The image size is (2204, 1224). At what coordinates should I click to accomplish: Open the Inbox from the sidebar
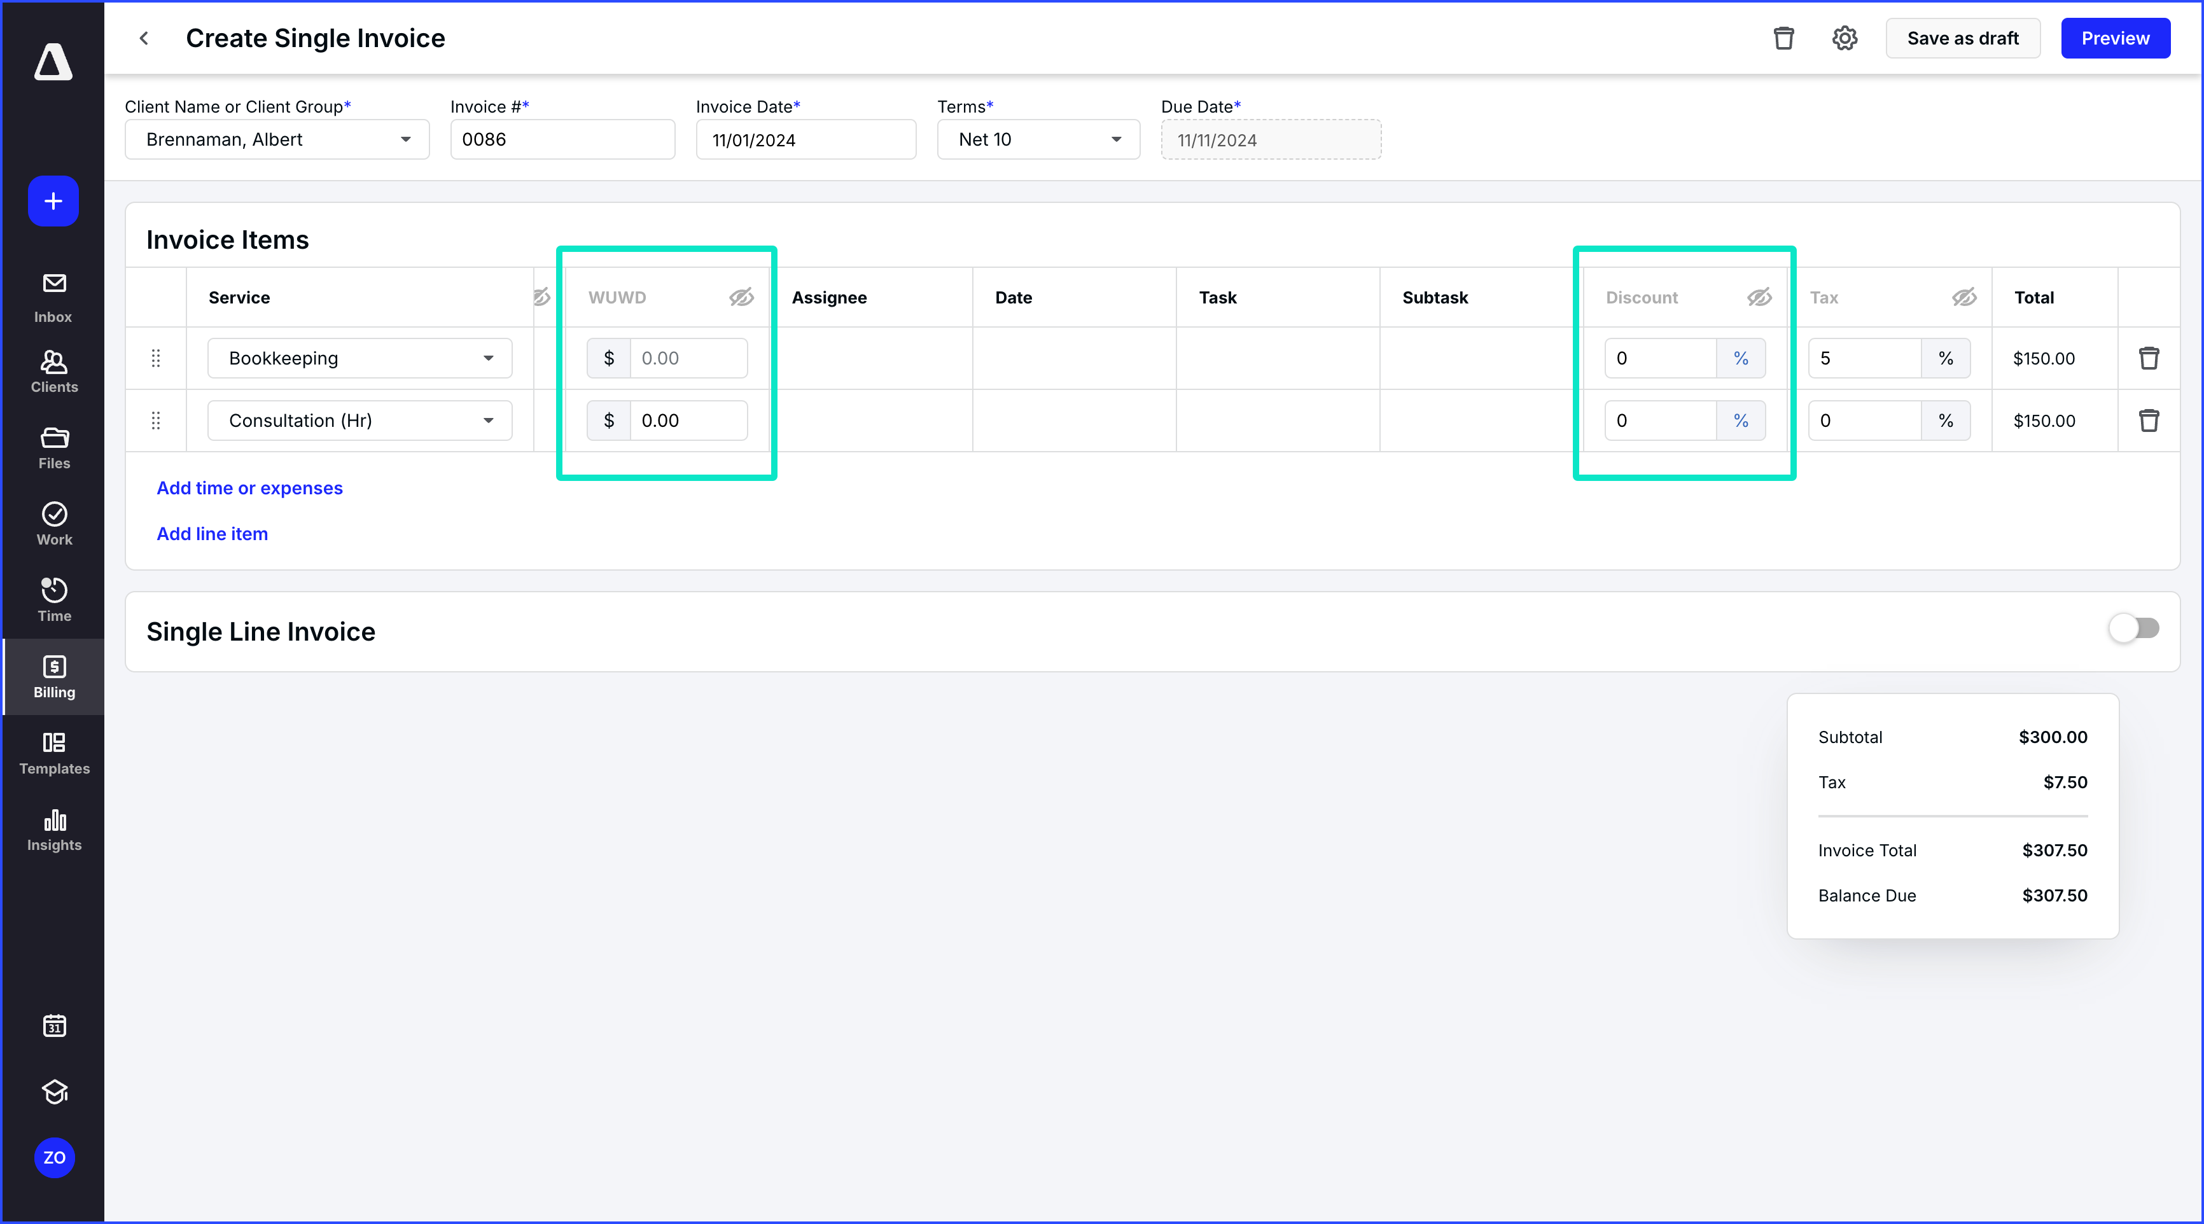coord(53,295)
